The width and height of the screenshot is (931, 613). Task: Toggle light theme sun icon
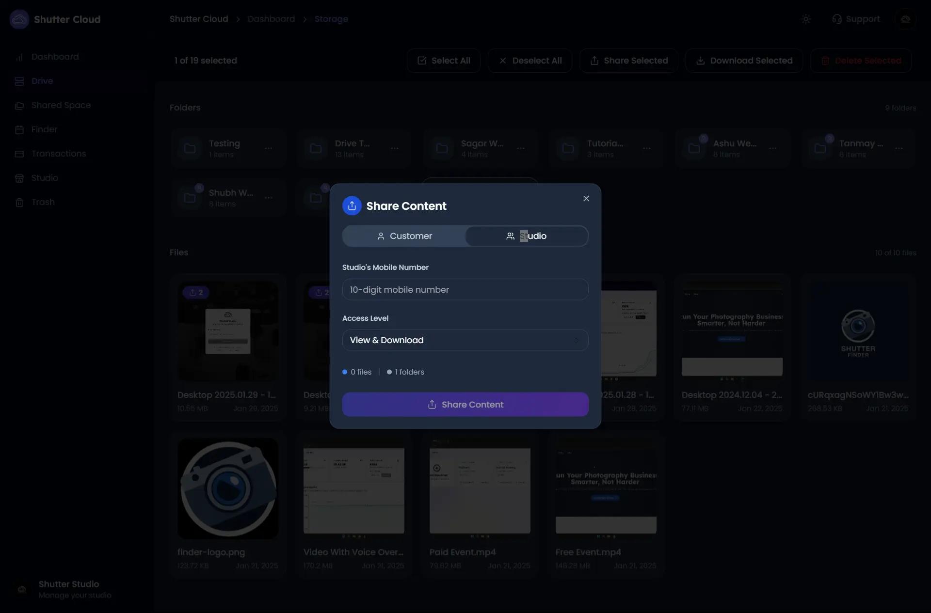click(806, 19)
